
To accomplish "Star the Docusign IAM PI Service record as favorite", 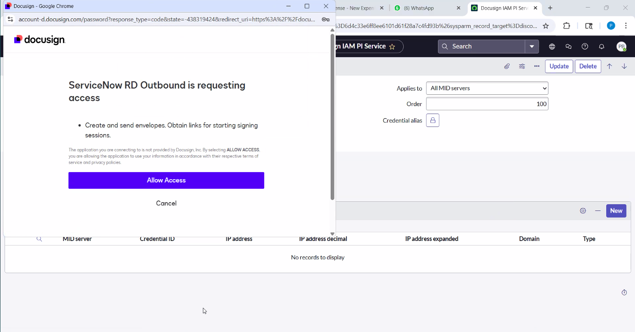I will click(x=392, y=47).
